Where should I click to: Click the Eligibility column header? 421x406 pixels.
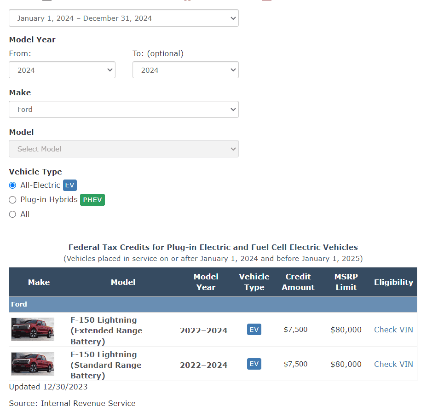[393, 282]
